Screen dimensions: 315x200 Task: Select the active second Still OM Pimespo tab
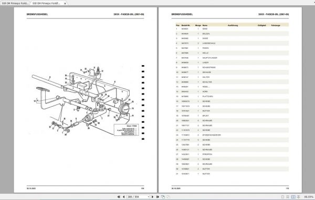[46, 3]
